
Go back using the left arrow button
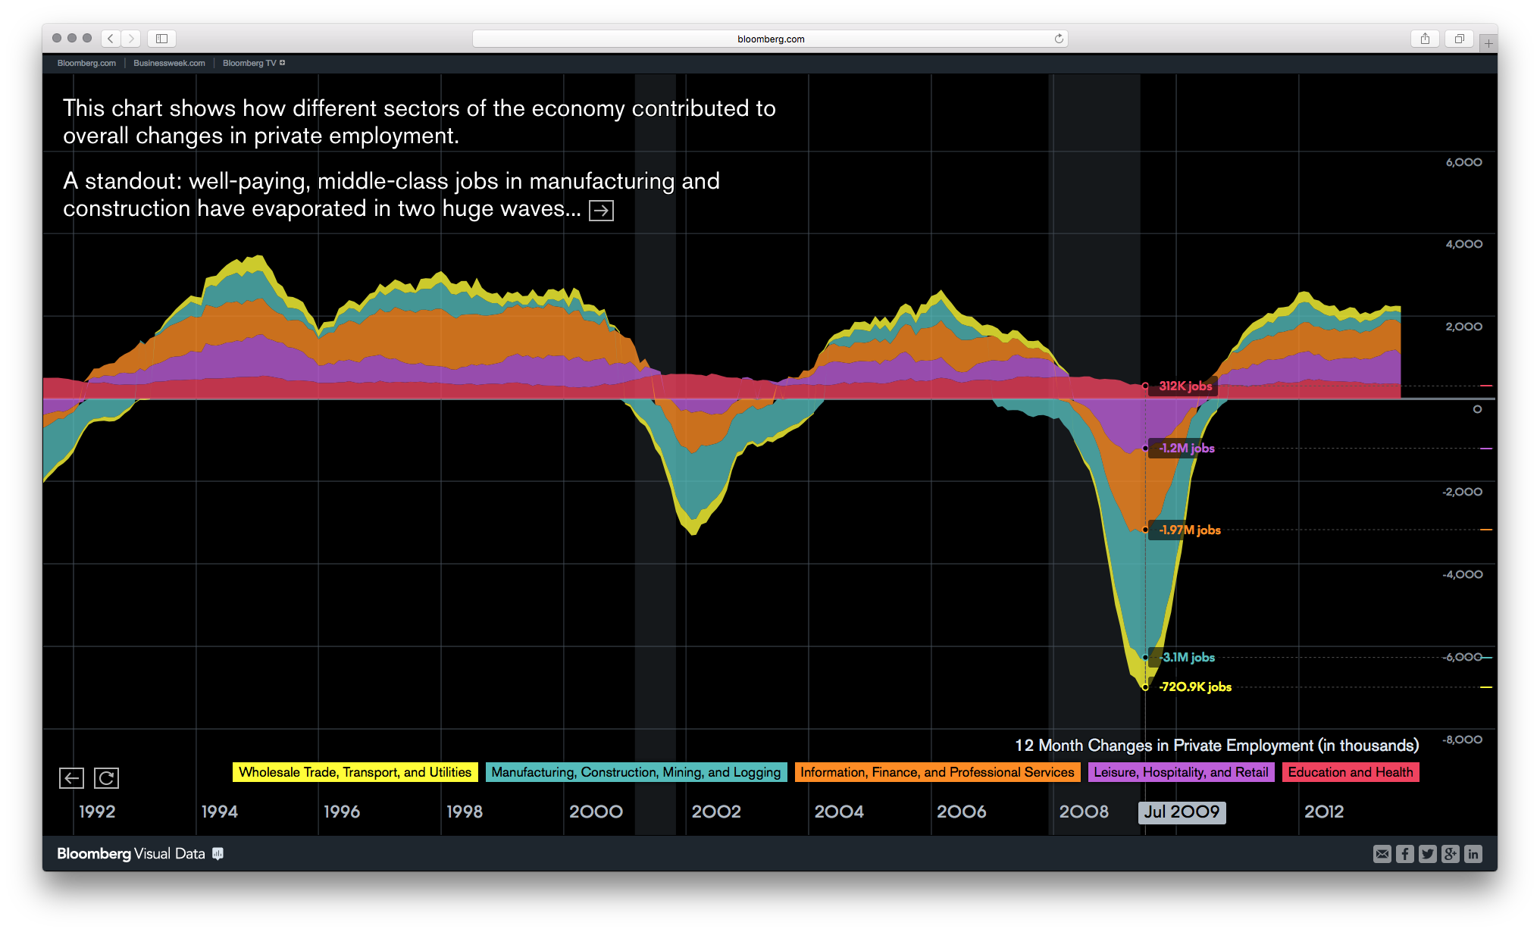pyautogui.click(x=71, y=777)
